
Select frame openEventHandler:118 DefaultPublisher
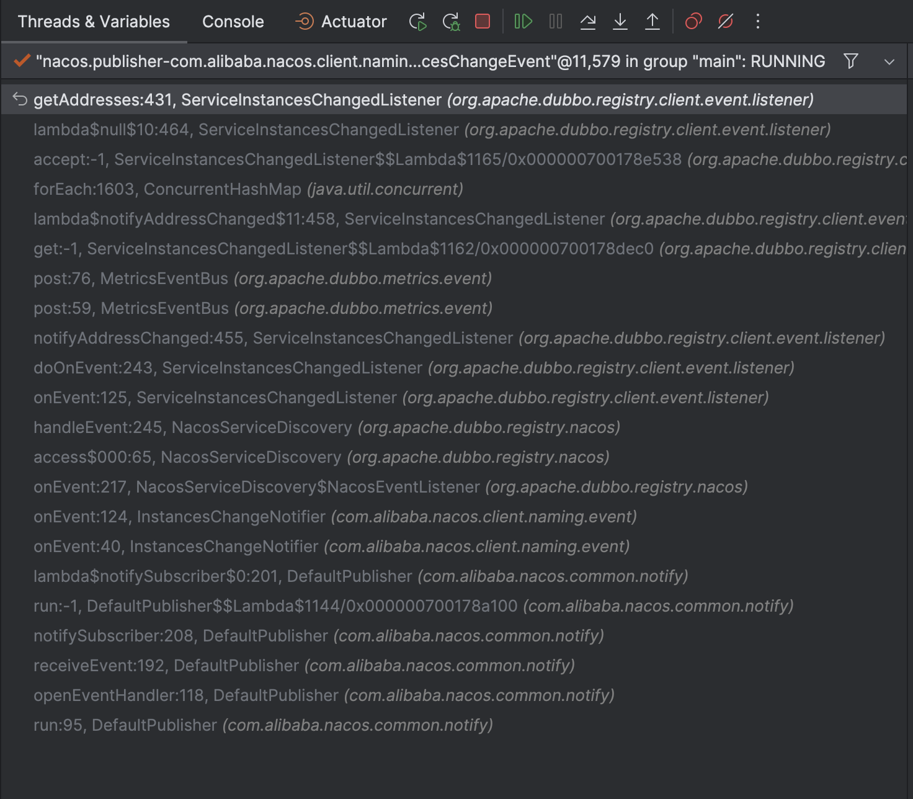coord(454,695)
